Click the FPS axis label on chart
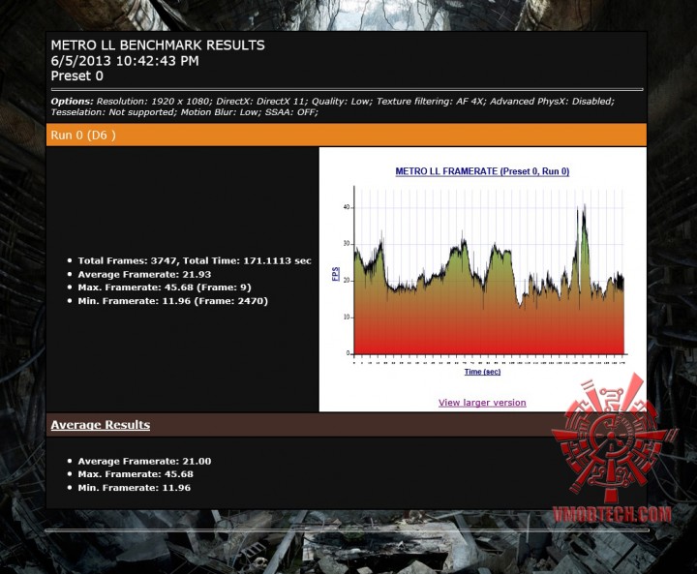The width and height of the screenshot is (697, 574). 336,274
